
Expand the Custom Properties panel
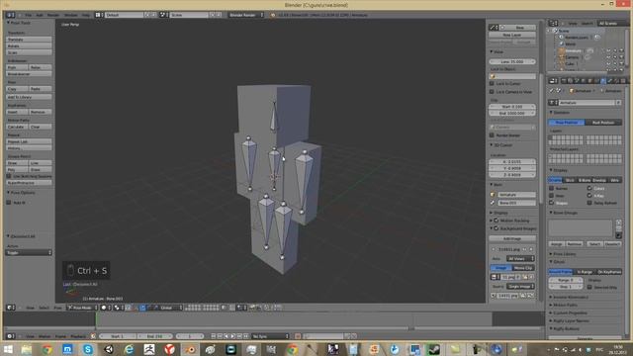click(x=551, y=312)
